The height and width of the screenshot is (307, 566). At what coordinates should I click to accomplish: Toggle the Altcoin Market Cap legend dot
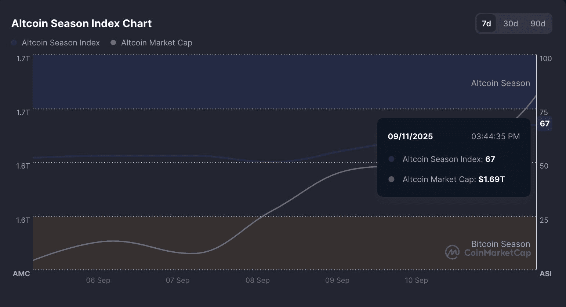coord(113,43)
